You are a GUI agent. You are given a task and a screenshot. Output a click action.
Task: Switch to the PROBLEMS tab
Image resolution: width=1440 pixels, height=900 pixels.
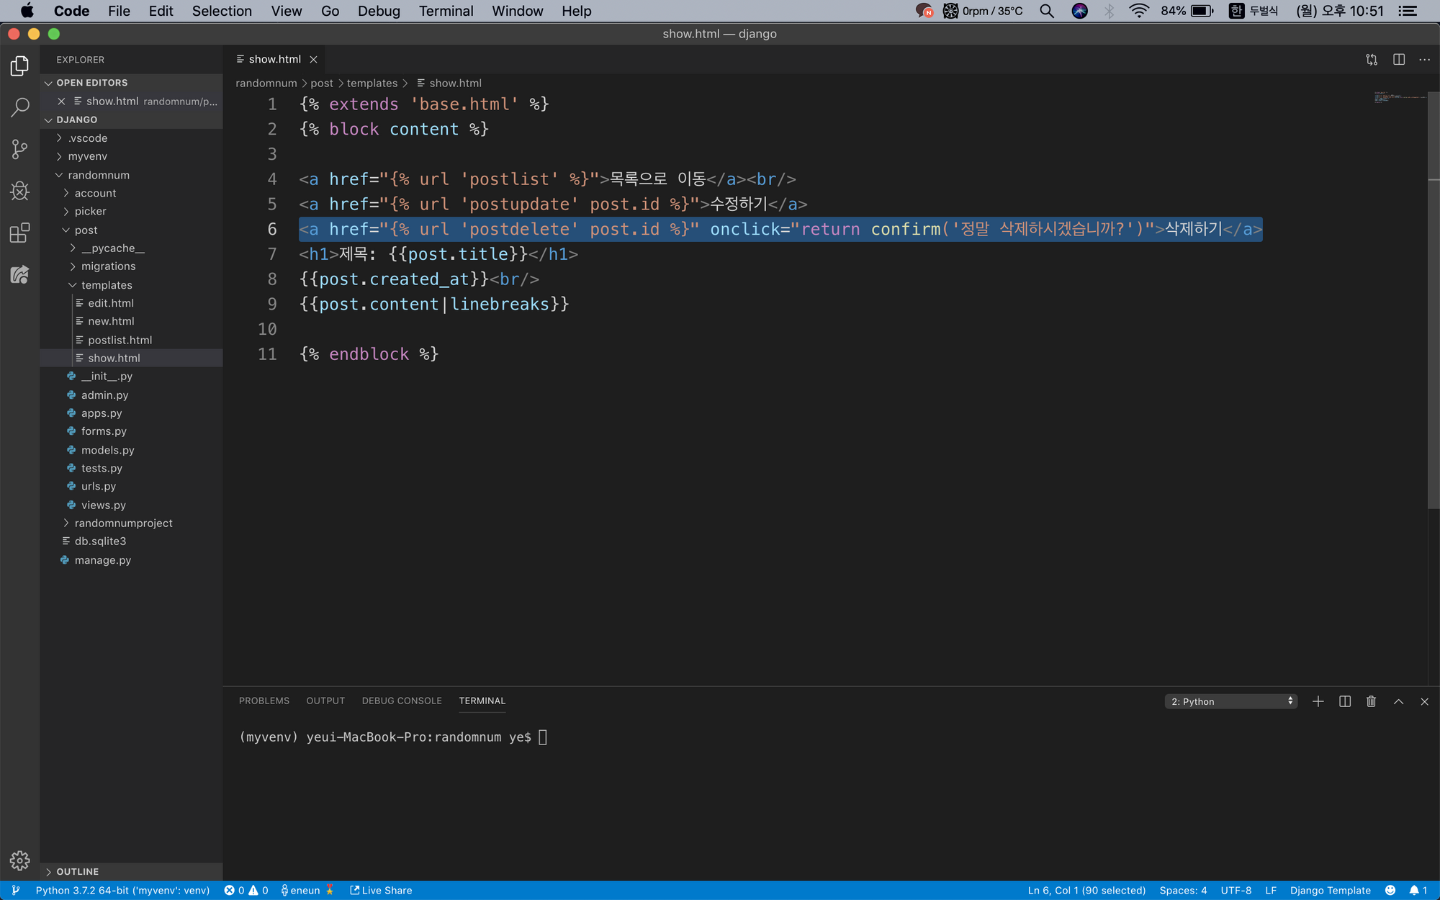point(264,701)
